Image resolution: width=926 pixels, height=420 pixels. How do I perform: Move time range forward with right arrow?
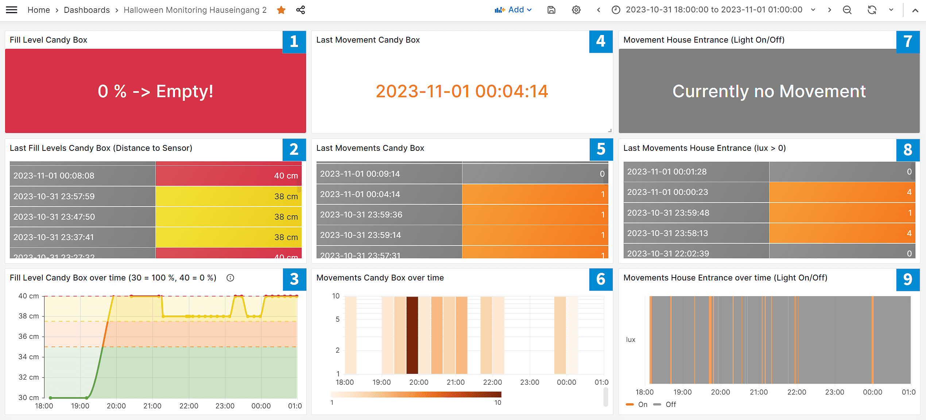[x=830, y=10]
